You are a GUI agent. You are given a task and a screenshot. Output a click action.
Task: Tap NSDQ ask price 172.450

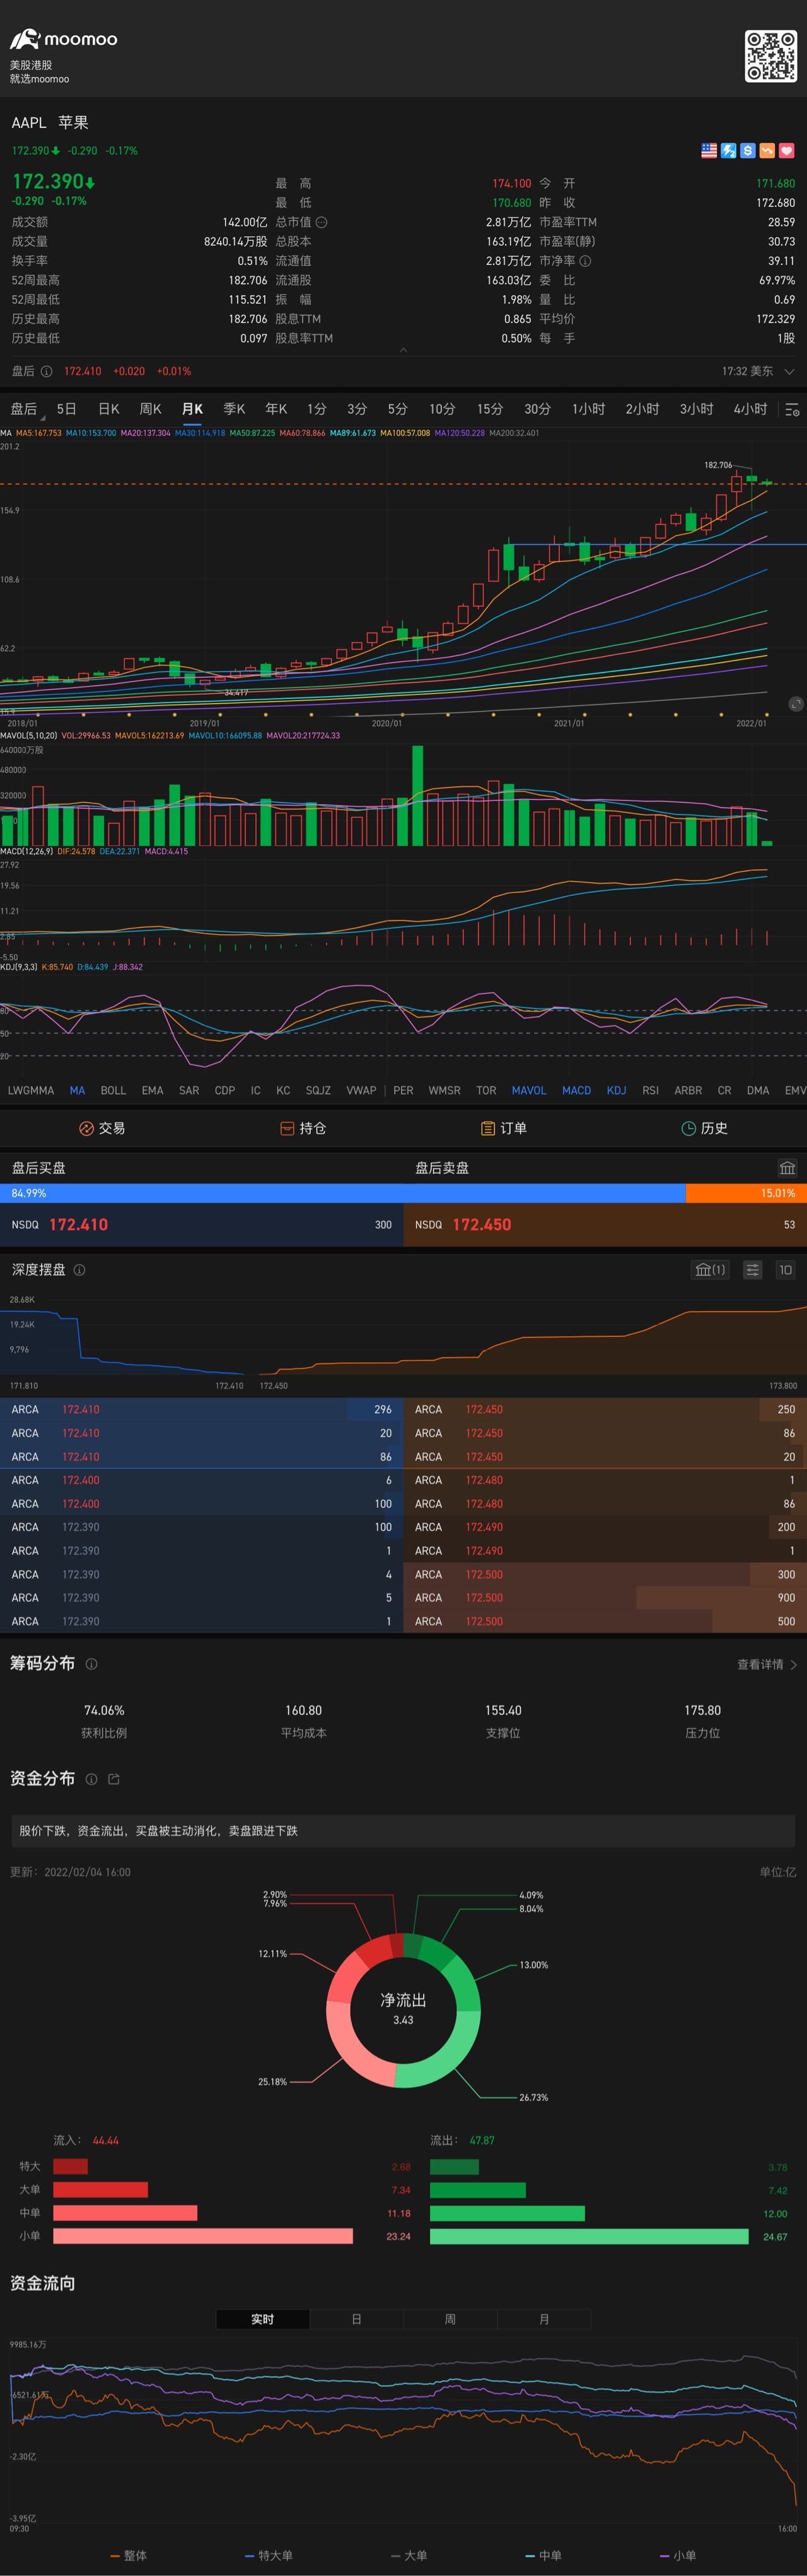(x=482, y=1224)
